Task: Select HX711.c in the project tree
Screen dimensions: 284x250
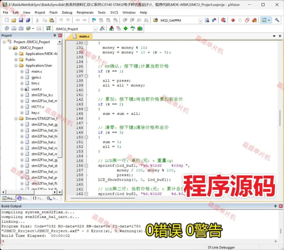Action: click(x=38, y=107)
